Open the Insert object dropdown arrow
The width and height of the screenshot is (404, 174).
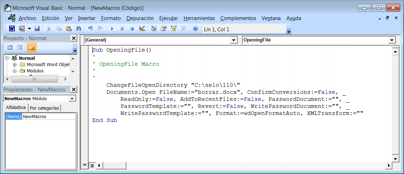pos(29,29)
